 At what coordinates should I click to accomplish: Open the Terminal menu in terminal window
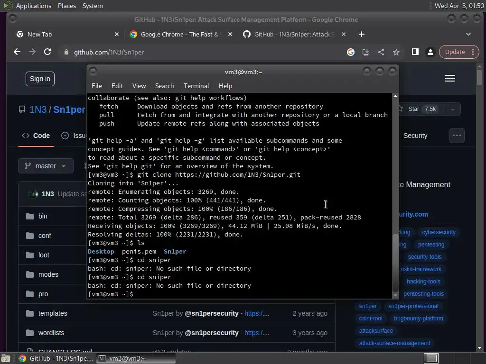196,86
